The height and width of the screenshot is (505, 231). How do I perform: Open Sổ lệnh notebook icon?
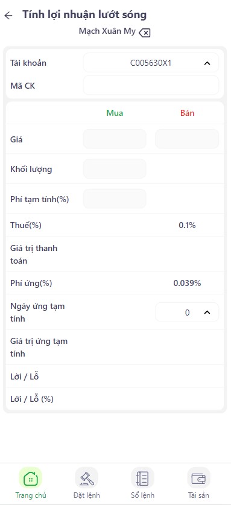pos(142,478)
